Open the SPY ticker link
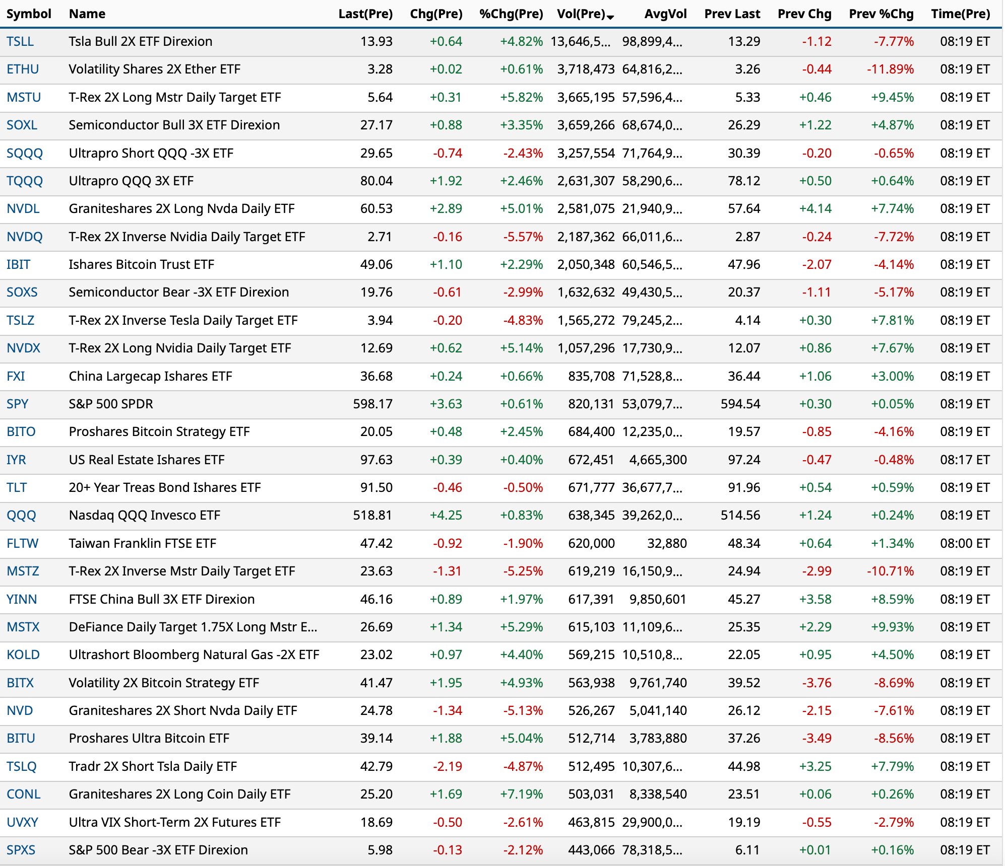1005x866 pixels. [17, 404]
